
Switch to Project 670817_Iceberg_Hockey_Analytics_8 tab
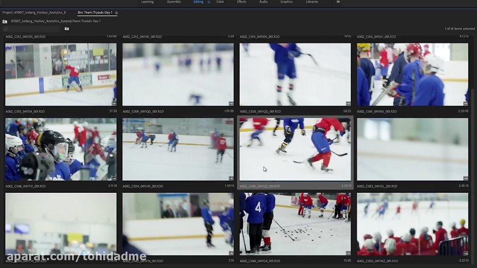coord(34,13)
